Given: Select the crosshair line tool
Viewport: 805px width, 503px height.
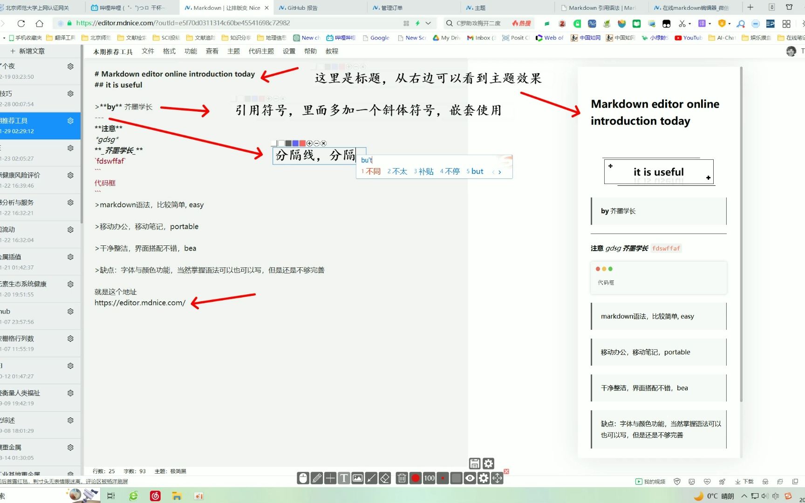Looking at the screenshot, I should click(330, 478).
